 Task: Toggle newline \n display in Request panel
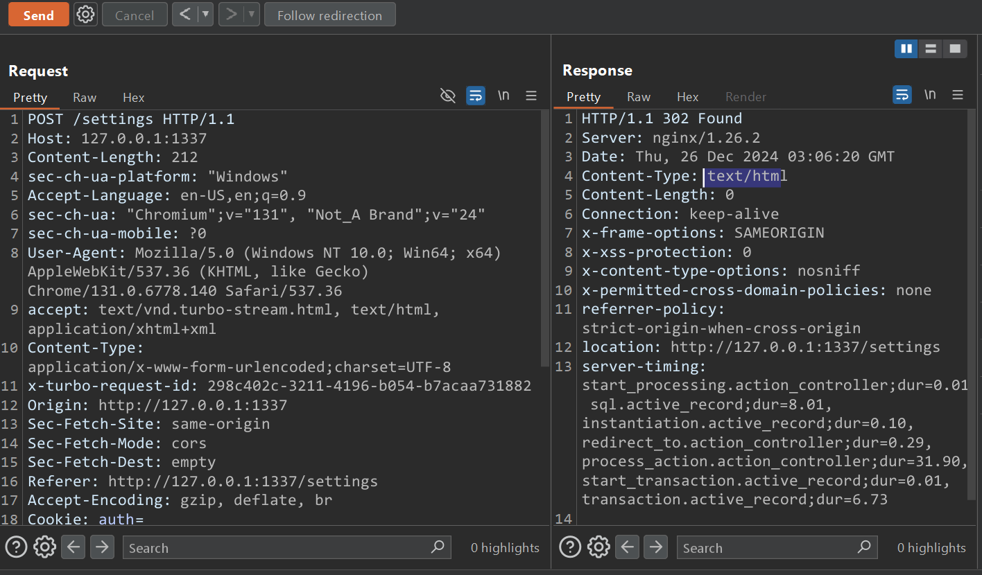tap(503, 96)
